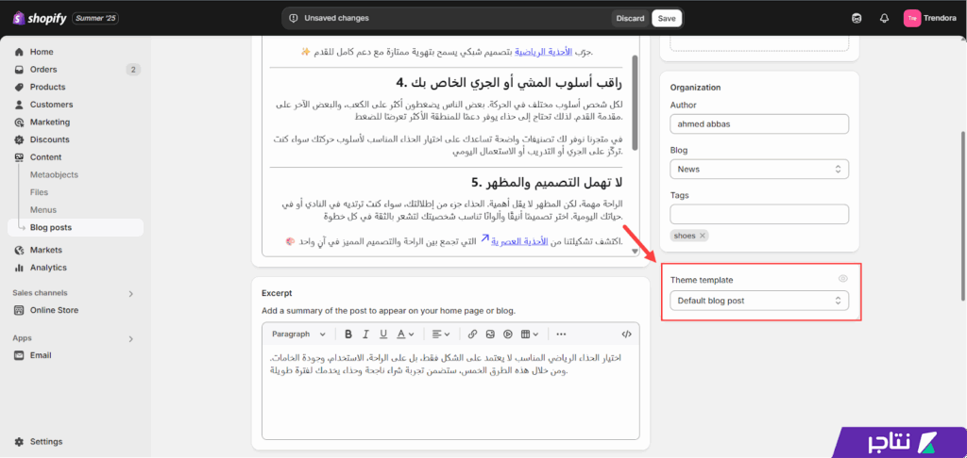967x458 pixels.
Task: Click the Online Store storefront icon
Action: pos(19,310)
